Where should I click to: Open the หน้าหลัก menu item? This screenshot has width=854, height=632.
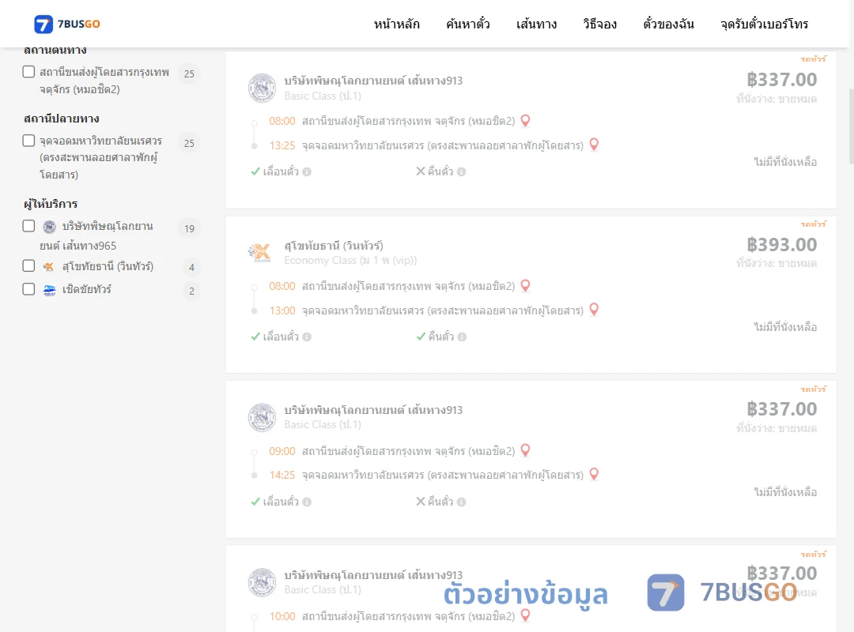pos(396,24)
